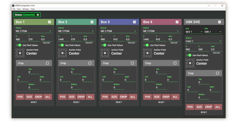Click Box 1 Y field 270
Screen dimensions: 237x125
[34, 39]
